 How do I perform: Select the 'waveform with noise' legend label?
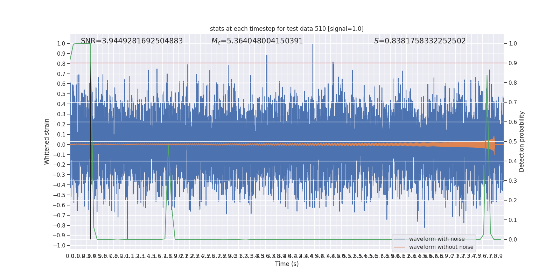point(437,239)
